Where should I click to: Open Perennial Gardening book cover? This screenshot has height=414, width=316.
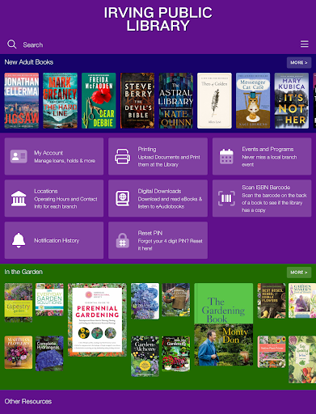pyautogui.click(x=97, y=319)
